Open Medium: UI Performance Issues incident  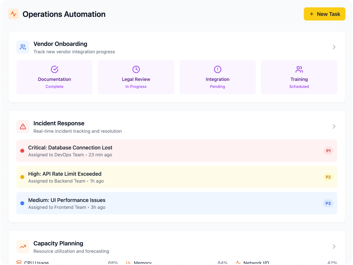pos(177,203)
